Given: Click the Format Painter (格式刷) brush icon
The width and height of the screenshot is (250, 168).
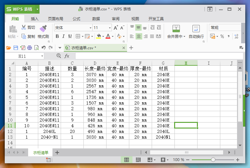Looking at the screenshot, I should (43, 28).
